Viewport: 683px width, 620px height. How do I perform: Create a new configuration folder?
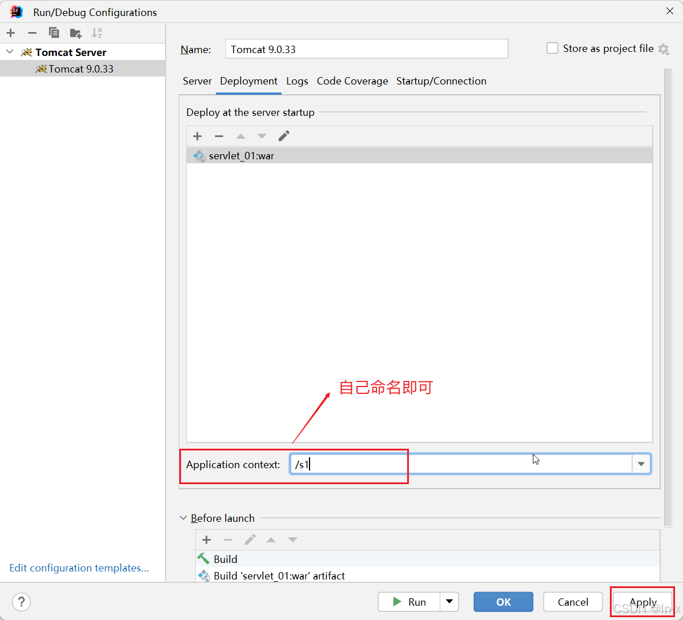[75, 33]
